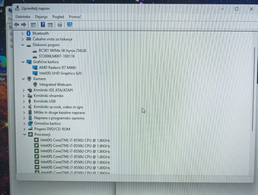Select BC501 NVMe SK hynix 256GB drive
The height and width of the screenshot is (195, 258).
[62, 51]
